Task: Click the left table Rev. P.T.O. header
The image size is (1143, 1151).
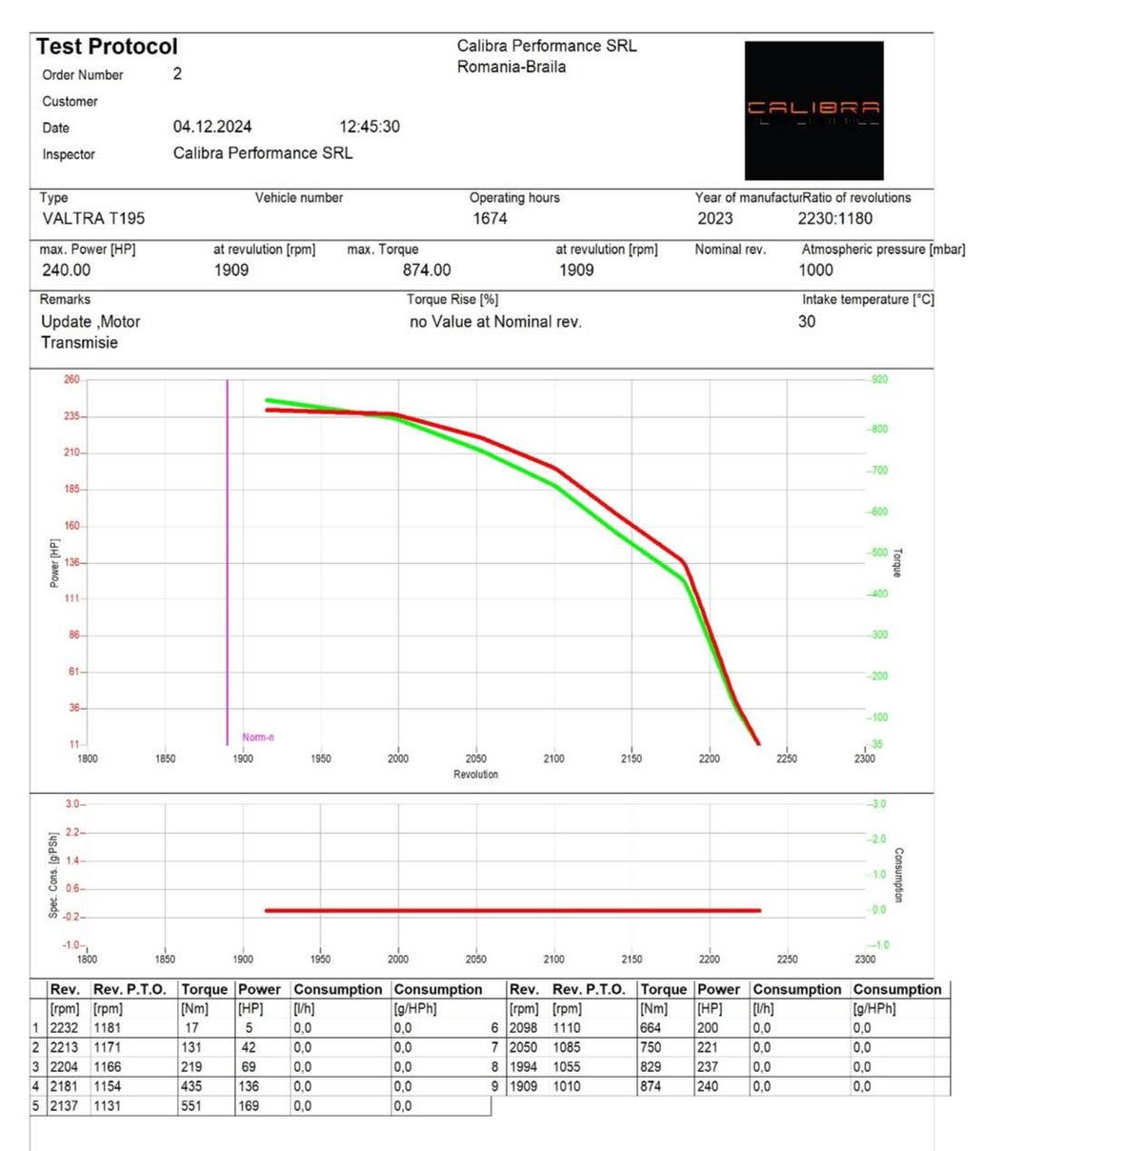Action: [130, 990]
